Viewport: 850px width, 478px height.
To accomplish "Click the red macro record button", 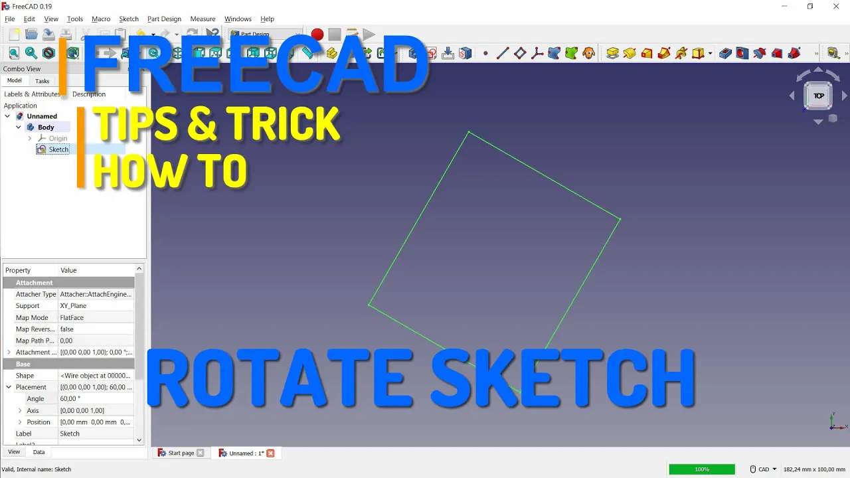I will [x=317, y=34].
